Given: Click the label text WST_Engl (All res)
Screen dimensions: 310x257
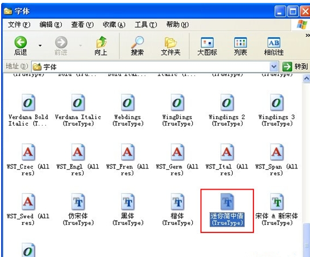Looking at the screenshot, I should point(78,170).
